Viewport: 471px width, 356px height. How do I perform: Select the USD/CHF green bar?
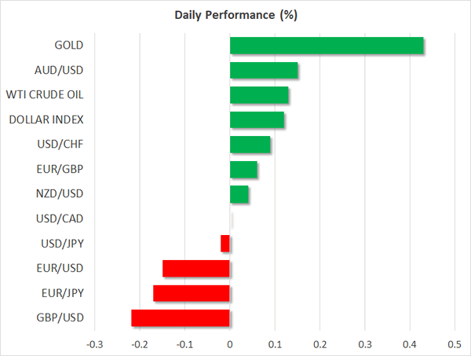tap(250, 145)
